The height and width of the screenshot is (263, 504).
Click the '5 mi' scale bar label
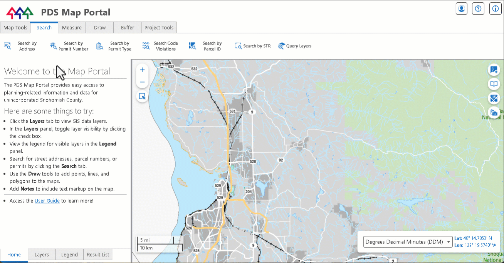click(x=144, y=240)
